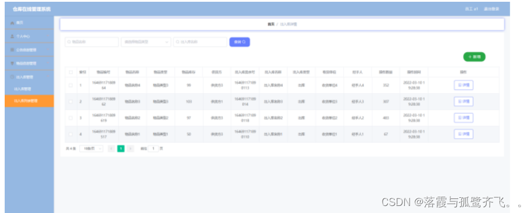Check the checkbox for row 4
530x213 pixels.
coord(71,134)
